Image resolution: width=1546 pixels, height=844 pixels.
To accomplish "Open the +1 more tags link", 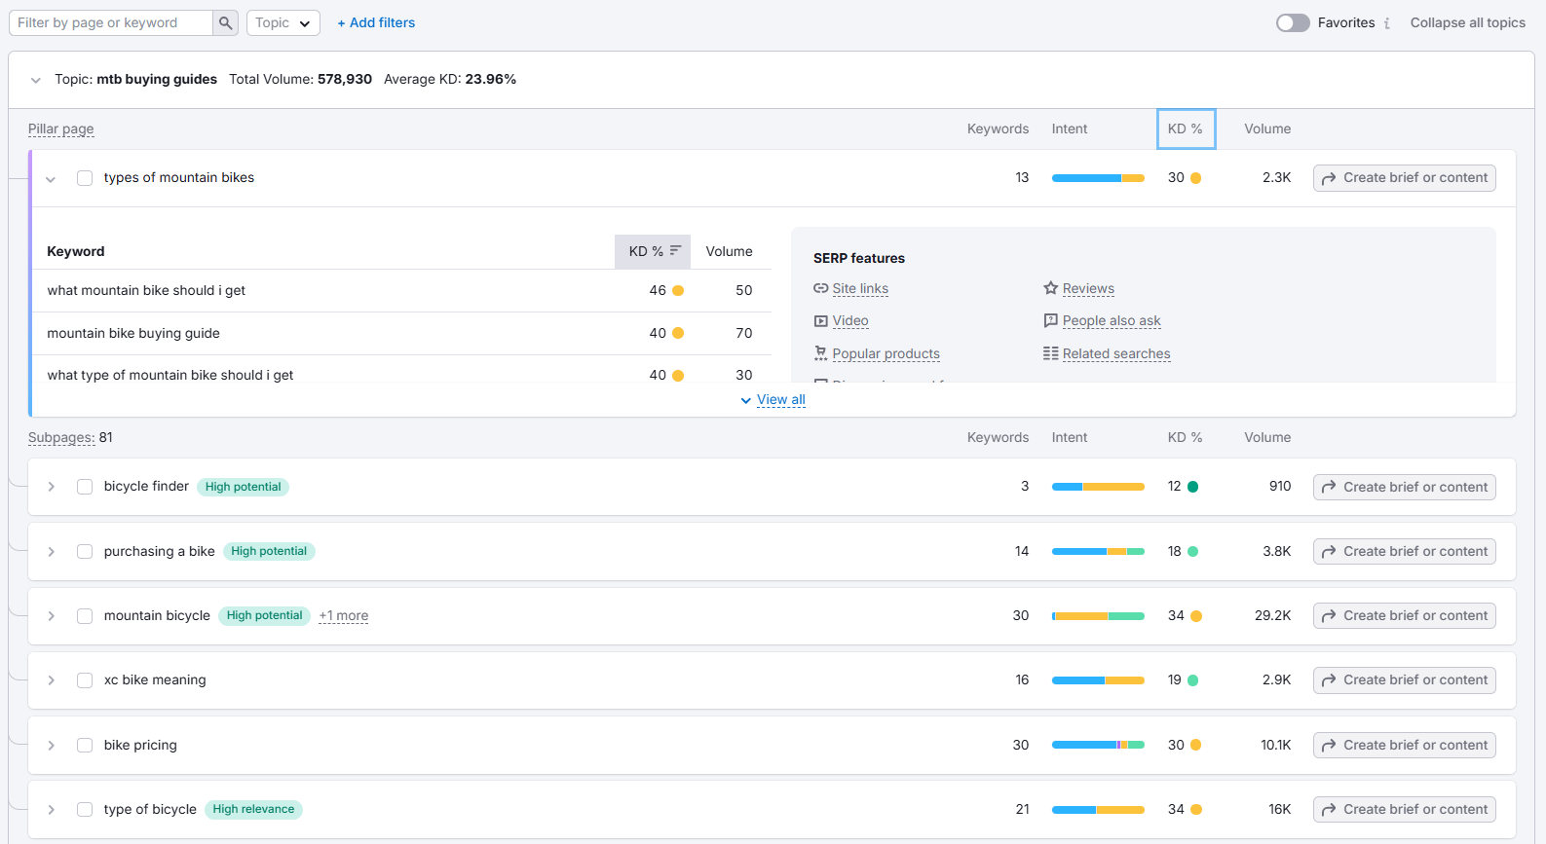I will click(x=344, y=616).
